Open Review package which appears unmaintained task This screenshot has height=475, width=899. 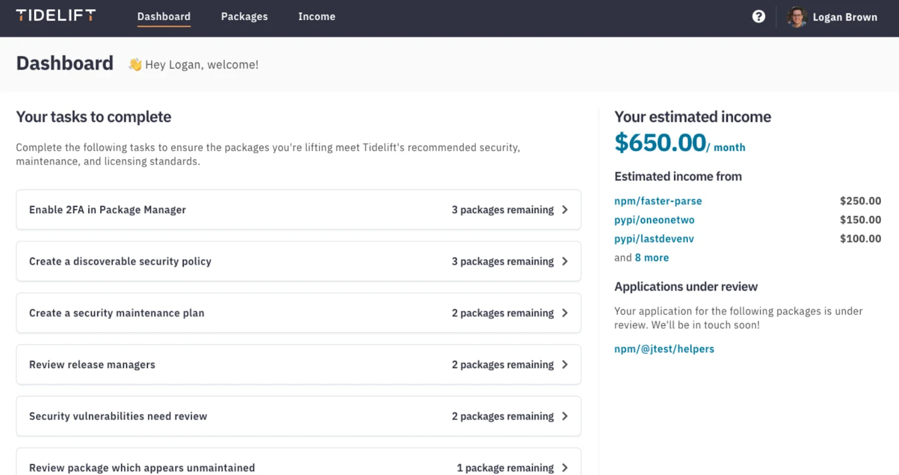[x=298, y=462]
